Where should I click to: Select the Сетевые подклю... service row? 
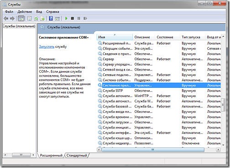coord(159,75)
